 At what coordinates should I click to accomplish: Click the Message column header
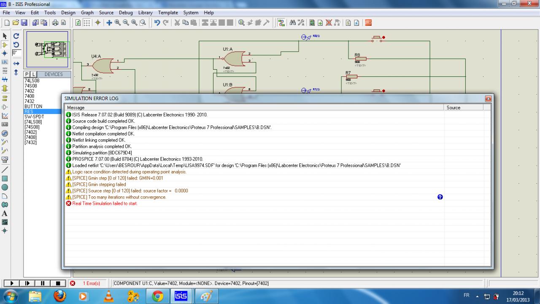tap(254, 108)
